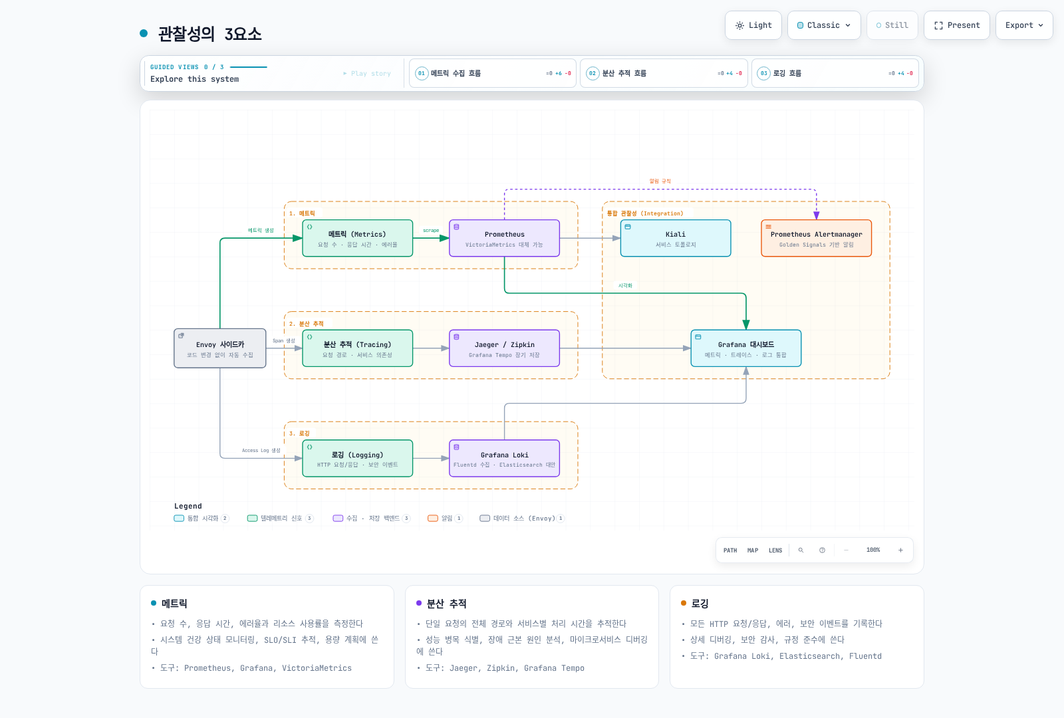Click the Metrics node's signal icon

coord(309,227)
